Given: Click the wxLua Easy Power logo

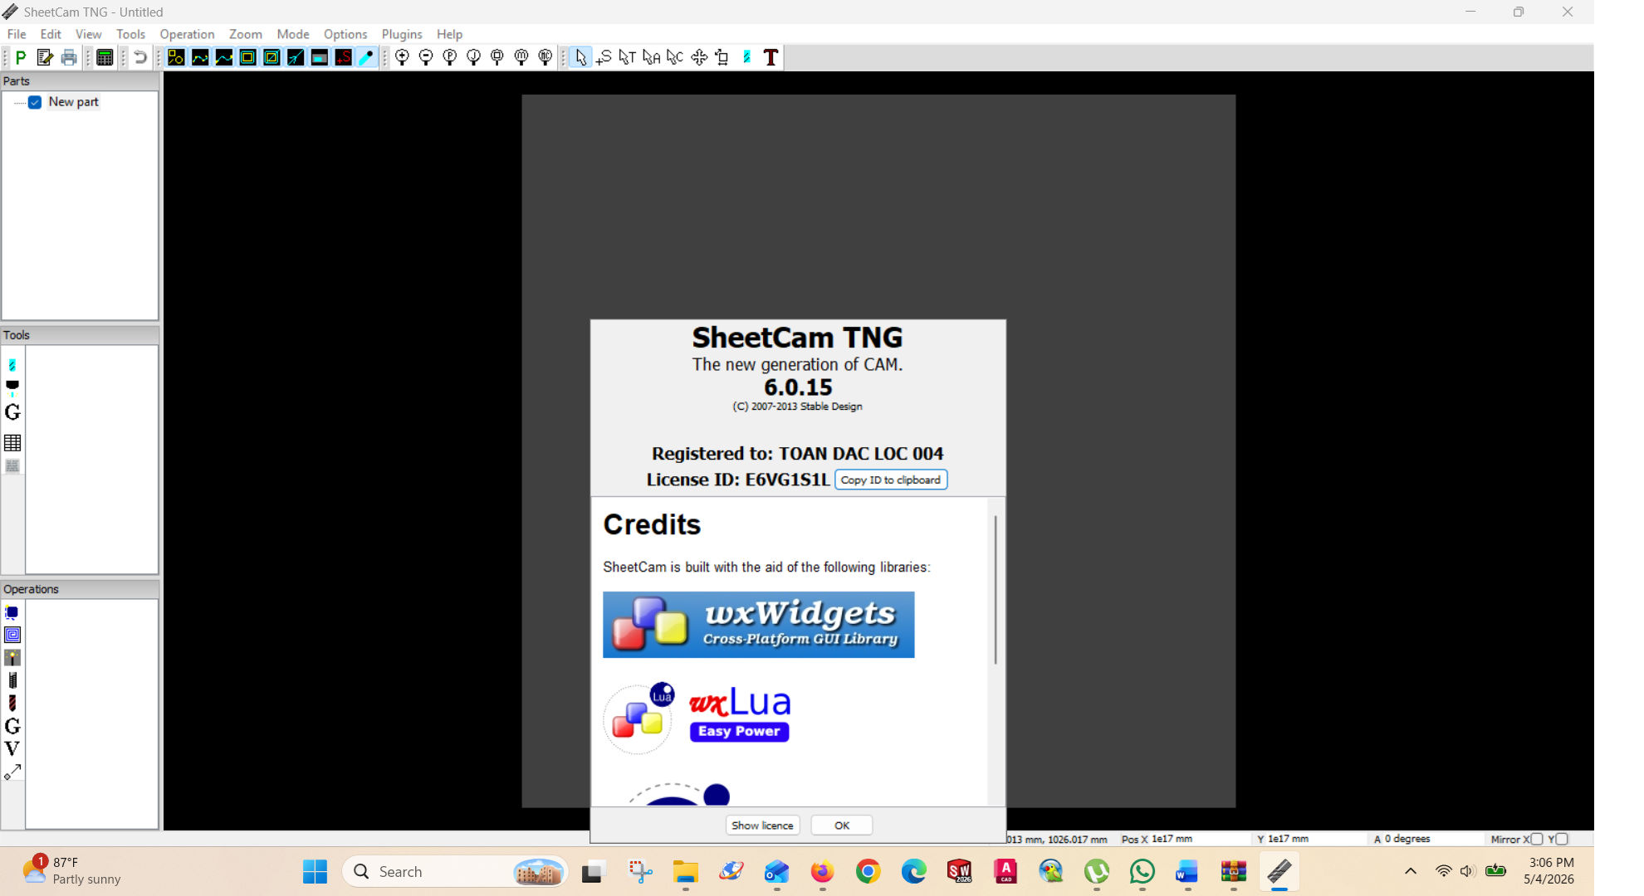Looking at the screenshot, I should [x=697, y=718].
